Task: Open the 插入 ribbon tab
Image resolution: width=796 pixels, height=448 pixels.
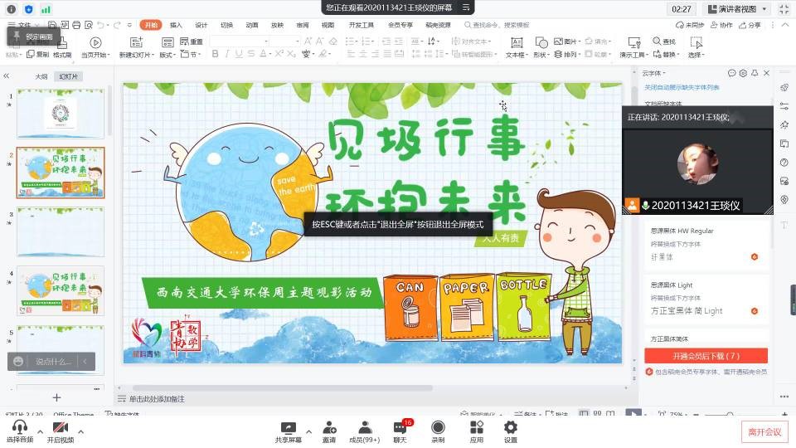Action: [x=176, y=25]
